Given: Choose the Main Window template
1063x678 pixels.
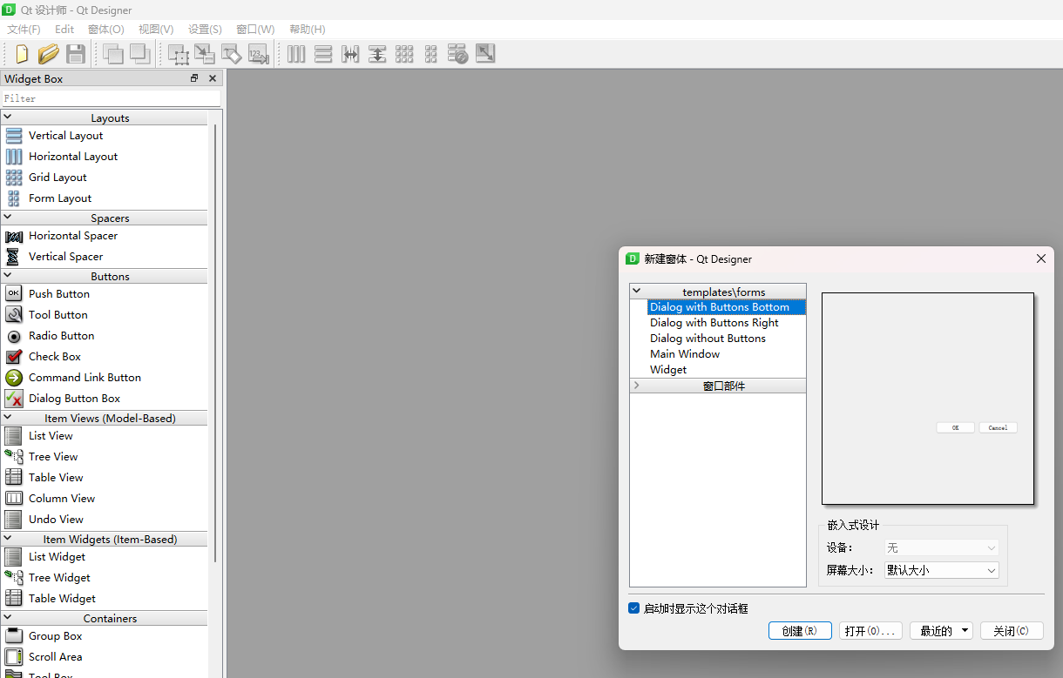Looking at the screenshot, I should pyautogui.click(x=685, y=354).
